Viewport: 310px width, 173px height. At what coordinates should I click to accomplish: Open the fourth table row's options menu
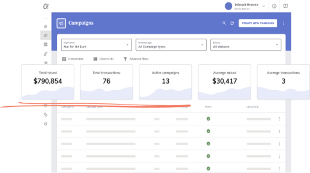click(x=279, y=156)
